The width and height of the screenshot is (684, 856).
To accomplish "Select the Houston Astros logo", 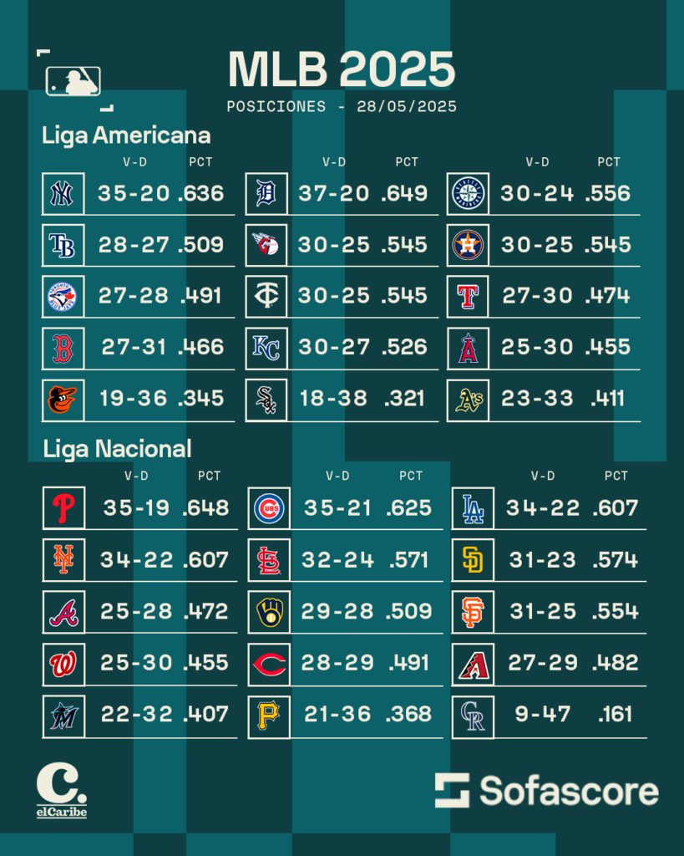I will [468, 245].
